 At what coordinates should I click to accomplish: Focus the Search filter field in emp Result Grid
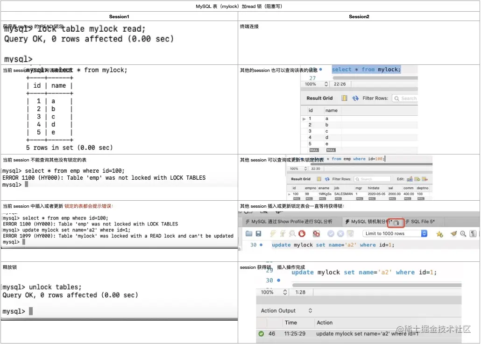(x=372, y=179)
